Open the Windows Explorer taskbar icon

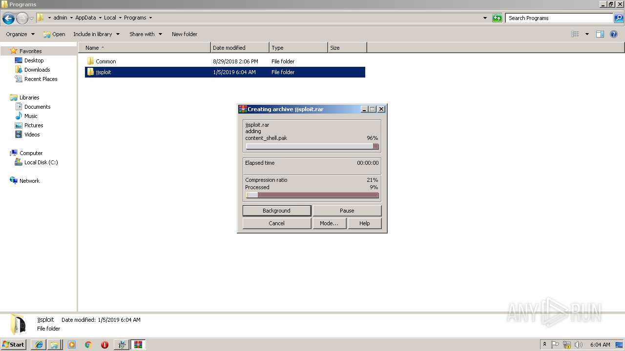point(54,345)
